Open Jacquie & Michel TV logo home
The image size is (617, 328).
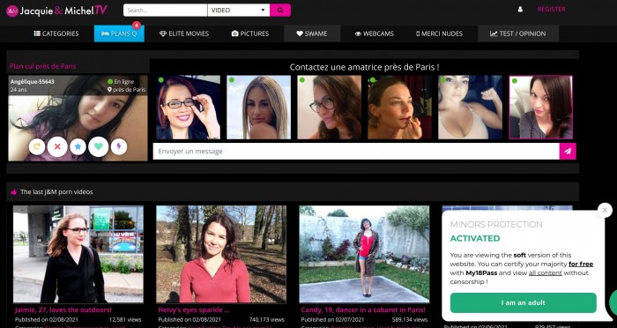(56, 11)
